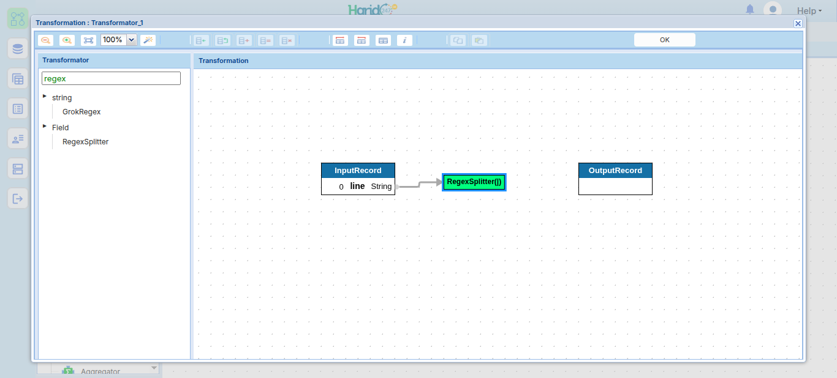Click the field equals toolbar icon

point(265,40)
